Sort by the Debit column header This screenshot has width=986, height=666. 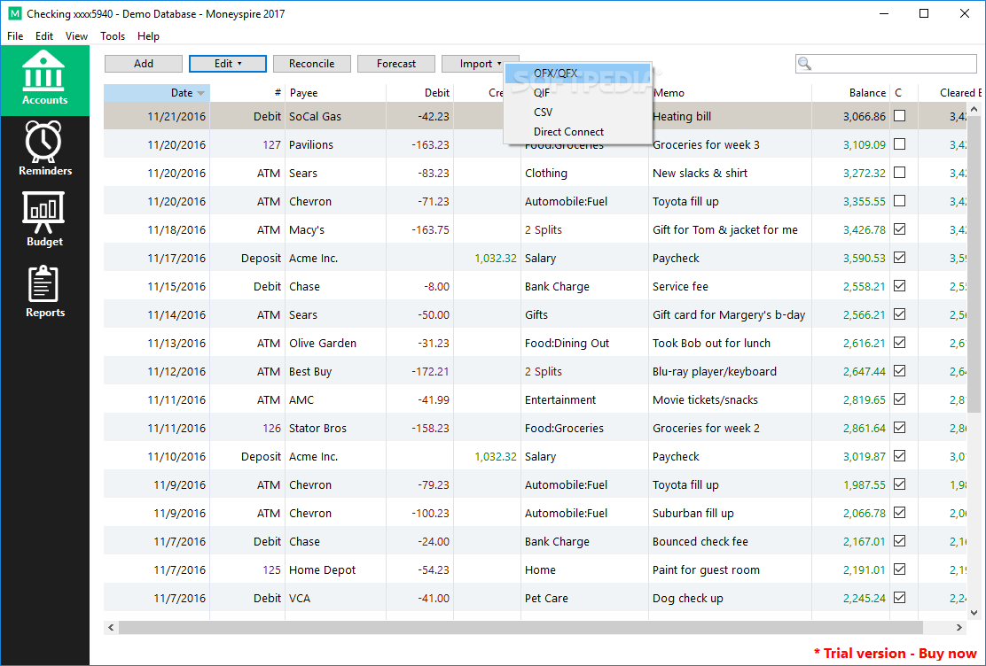click(x=419, y=93)
